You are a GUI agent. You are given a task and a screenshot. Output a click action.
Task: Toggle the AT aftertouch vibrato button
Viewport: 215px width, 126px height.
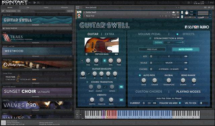click(x=121, y=100)
